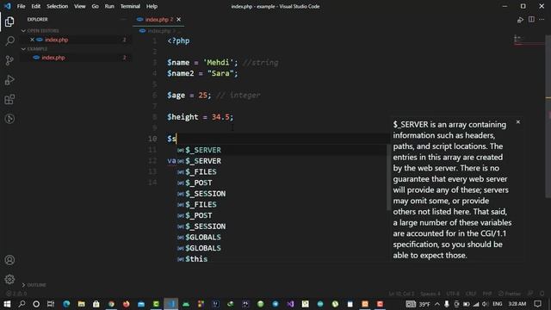This screenshot has width=551, height=310.
Task: Click the $age = 25 code line
Action: tap(189, 96)
